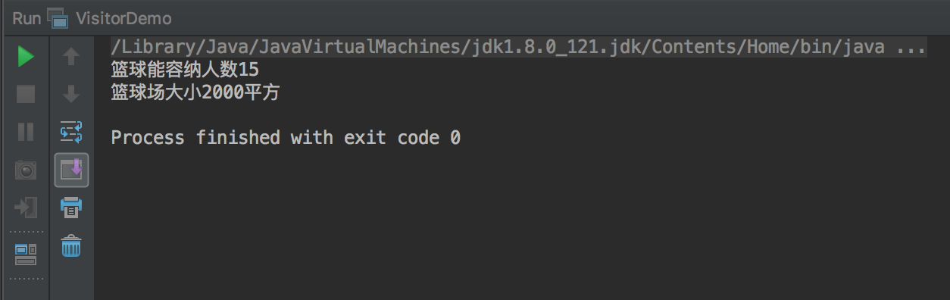
Task: Click the Exit icon with door arrow
Action: click(x=26, y=208)
